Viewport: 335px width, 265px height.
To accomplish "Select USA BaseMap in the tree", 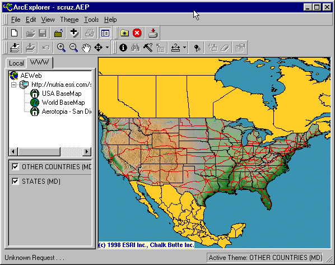I will [x=62, y=94].
